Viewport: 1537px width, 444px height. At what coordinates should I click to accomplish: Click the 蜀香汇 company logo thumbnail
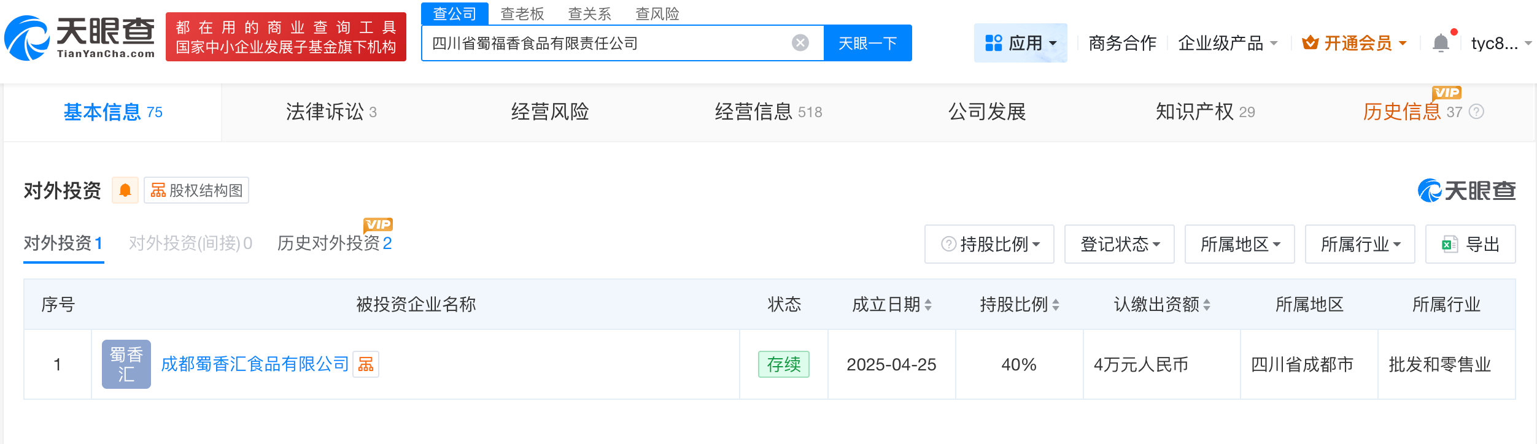tap(126, 364)
